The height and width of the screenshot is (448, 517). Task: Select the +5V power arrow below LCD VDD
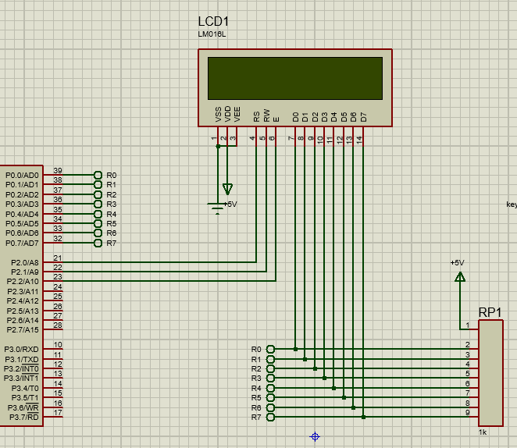227,189
